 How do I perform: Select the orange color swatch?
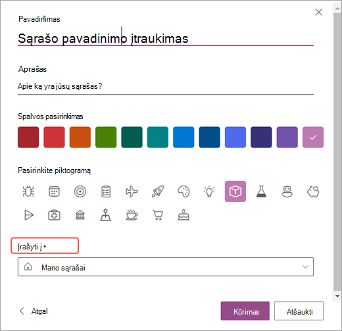coord(80,137)
